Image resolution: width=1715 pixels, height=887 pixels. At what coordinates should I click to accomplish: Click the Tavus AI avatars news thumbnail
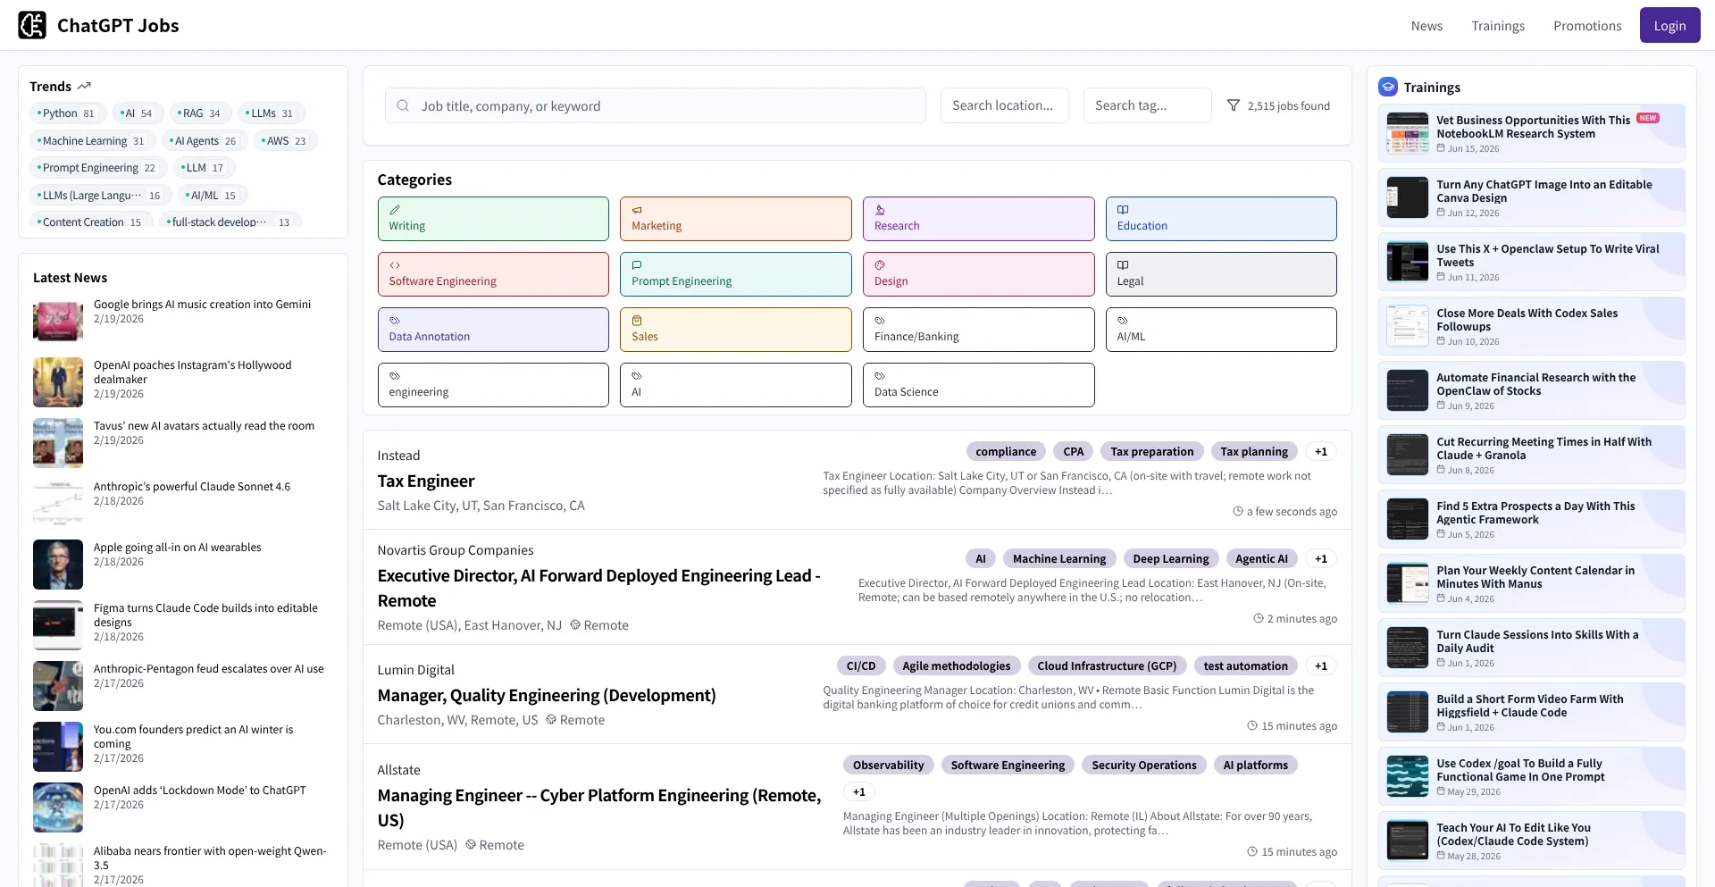(58, 443)
